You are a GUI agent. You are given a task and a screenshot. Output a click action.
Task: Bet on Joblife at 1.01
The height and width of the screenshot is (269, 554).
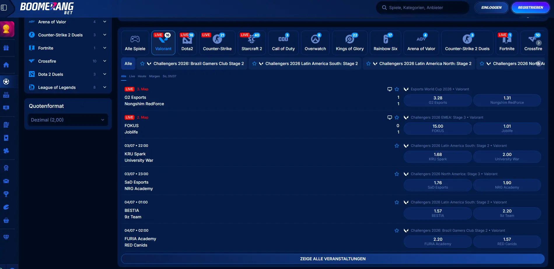pyautogui.click(x=507, y=128)
